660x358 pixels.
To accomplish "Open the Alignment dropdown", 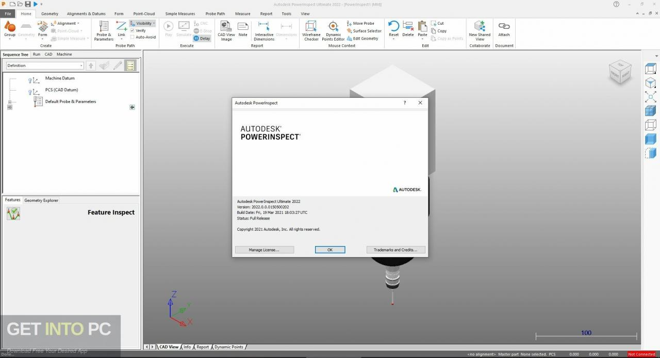I will pos(65,23).
